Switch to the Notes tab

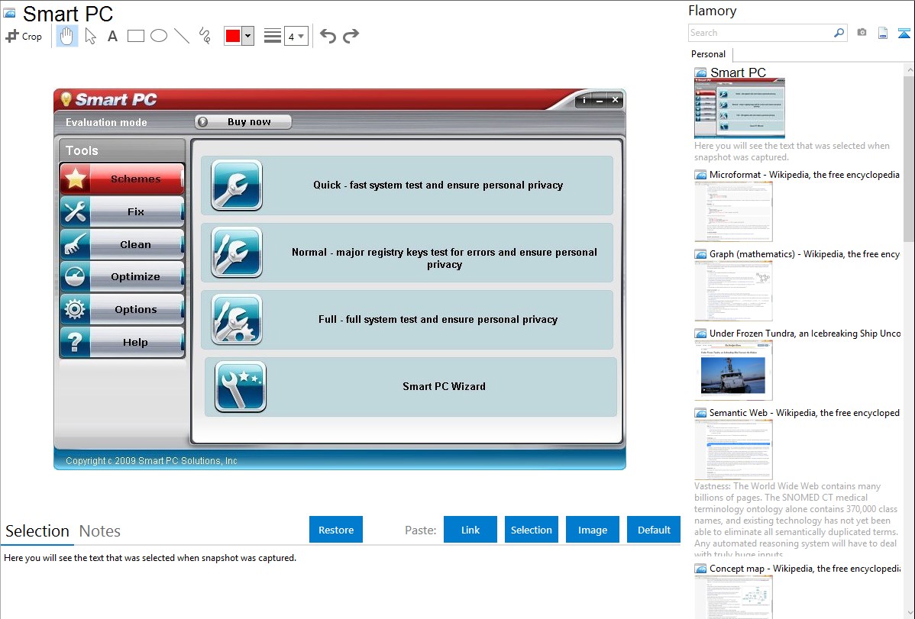[100, 531]
